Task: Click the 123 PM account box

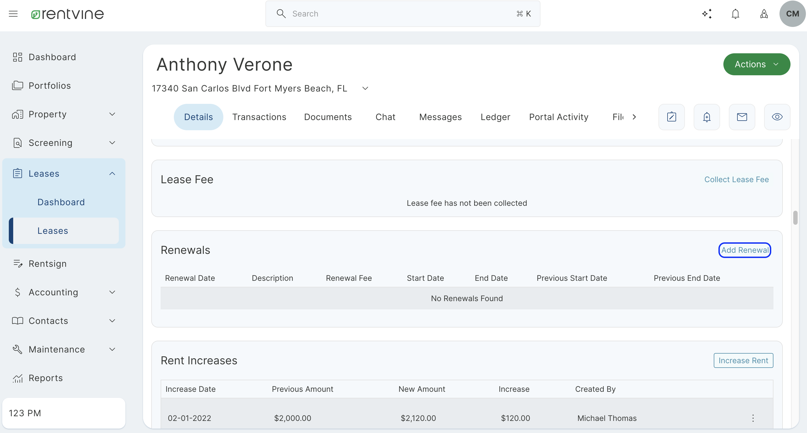Action: point(64,413)
